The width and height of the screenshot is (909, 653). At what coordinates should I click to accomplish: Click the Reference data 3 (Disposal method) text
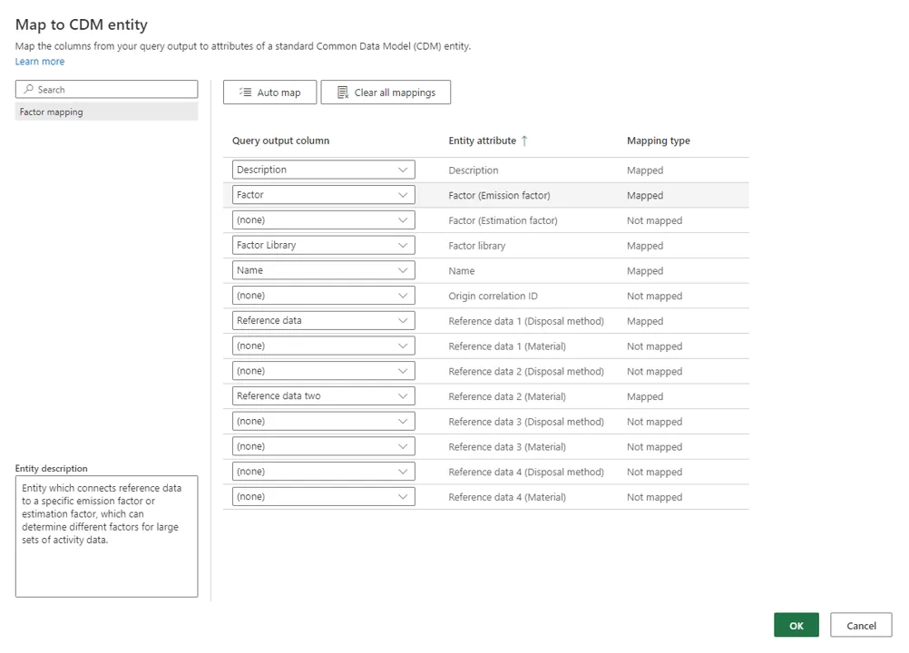[526, 422]
